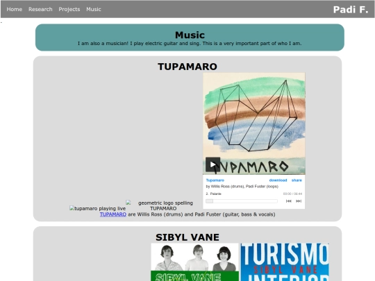Open the Home menu item

click(15, 9)
